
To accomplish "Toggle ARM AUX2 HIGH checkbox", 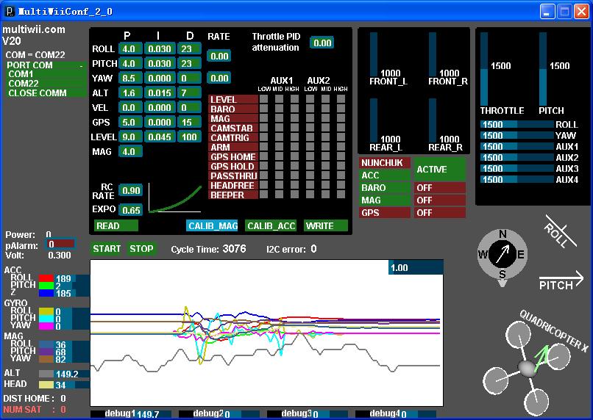I will coord(341,147).
